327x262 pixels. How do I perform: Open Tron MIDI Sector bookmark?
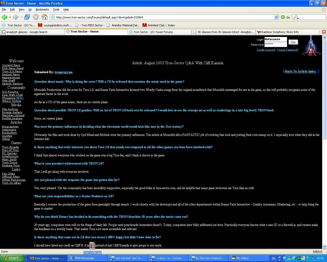(x=90, y=25)
